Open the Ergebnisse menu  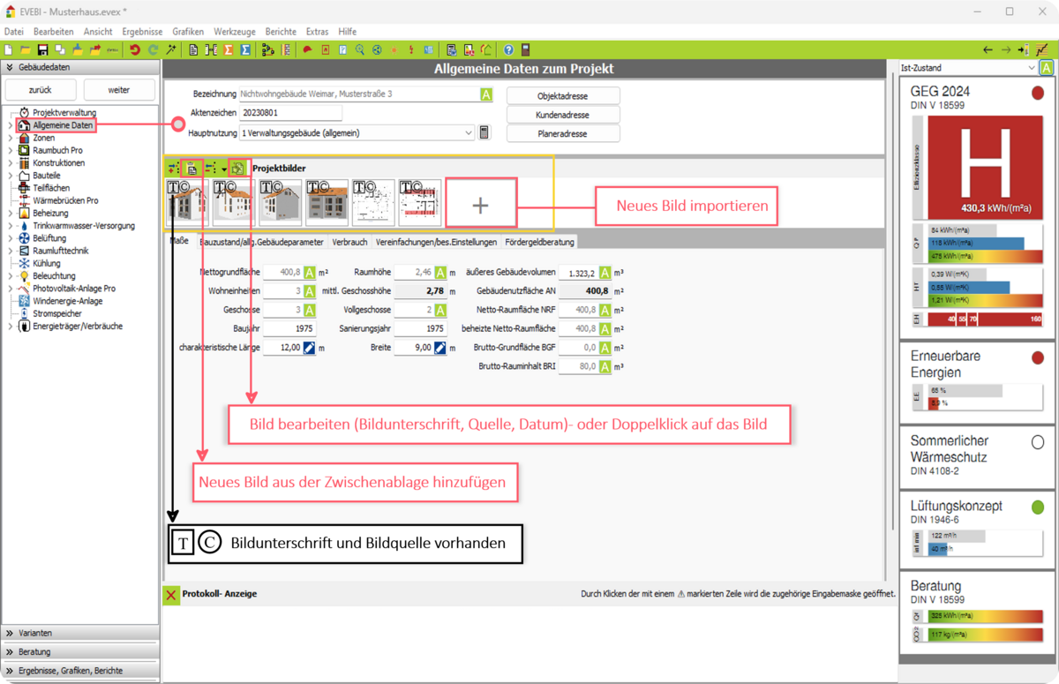(142, 32)
